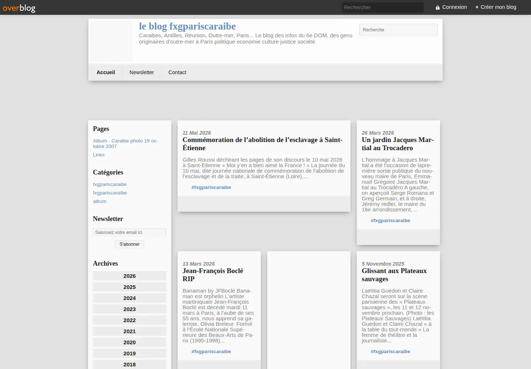
Task: Focus the Recherche field in blog header
Action: point(398,30)
